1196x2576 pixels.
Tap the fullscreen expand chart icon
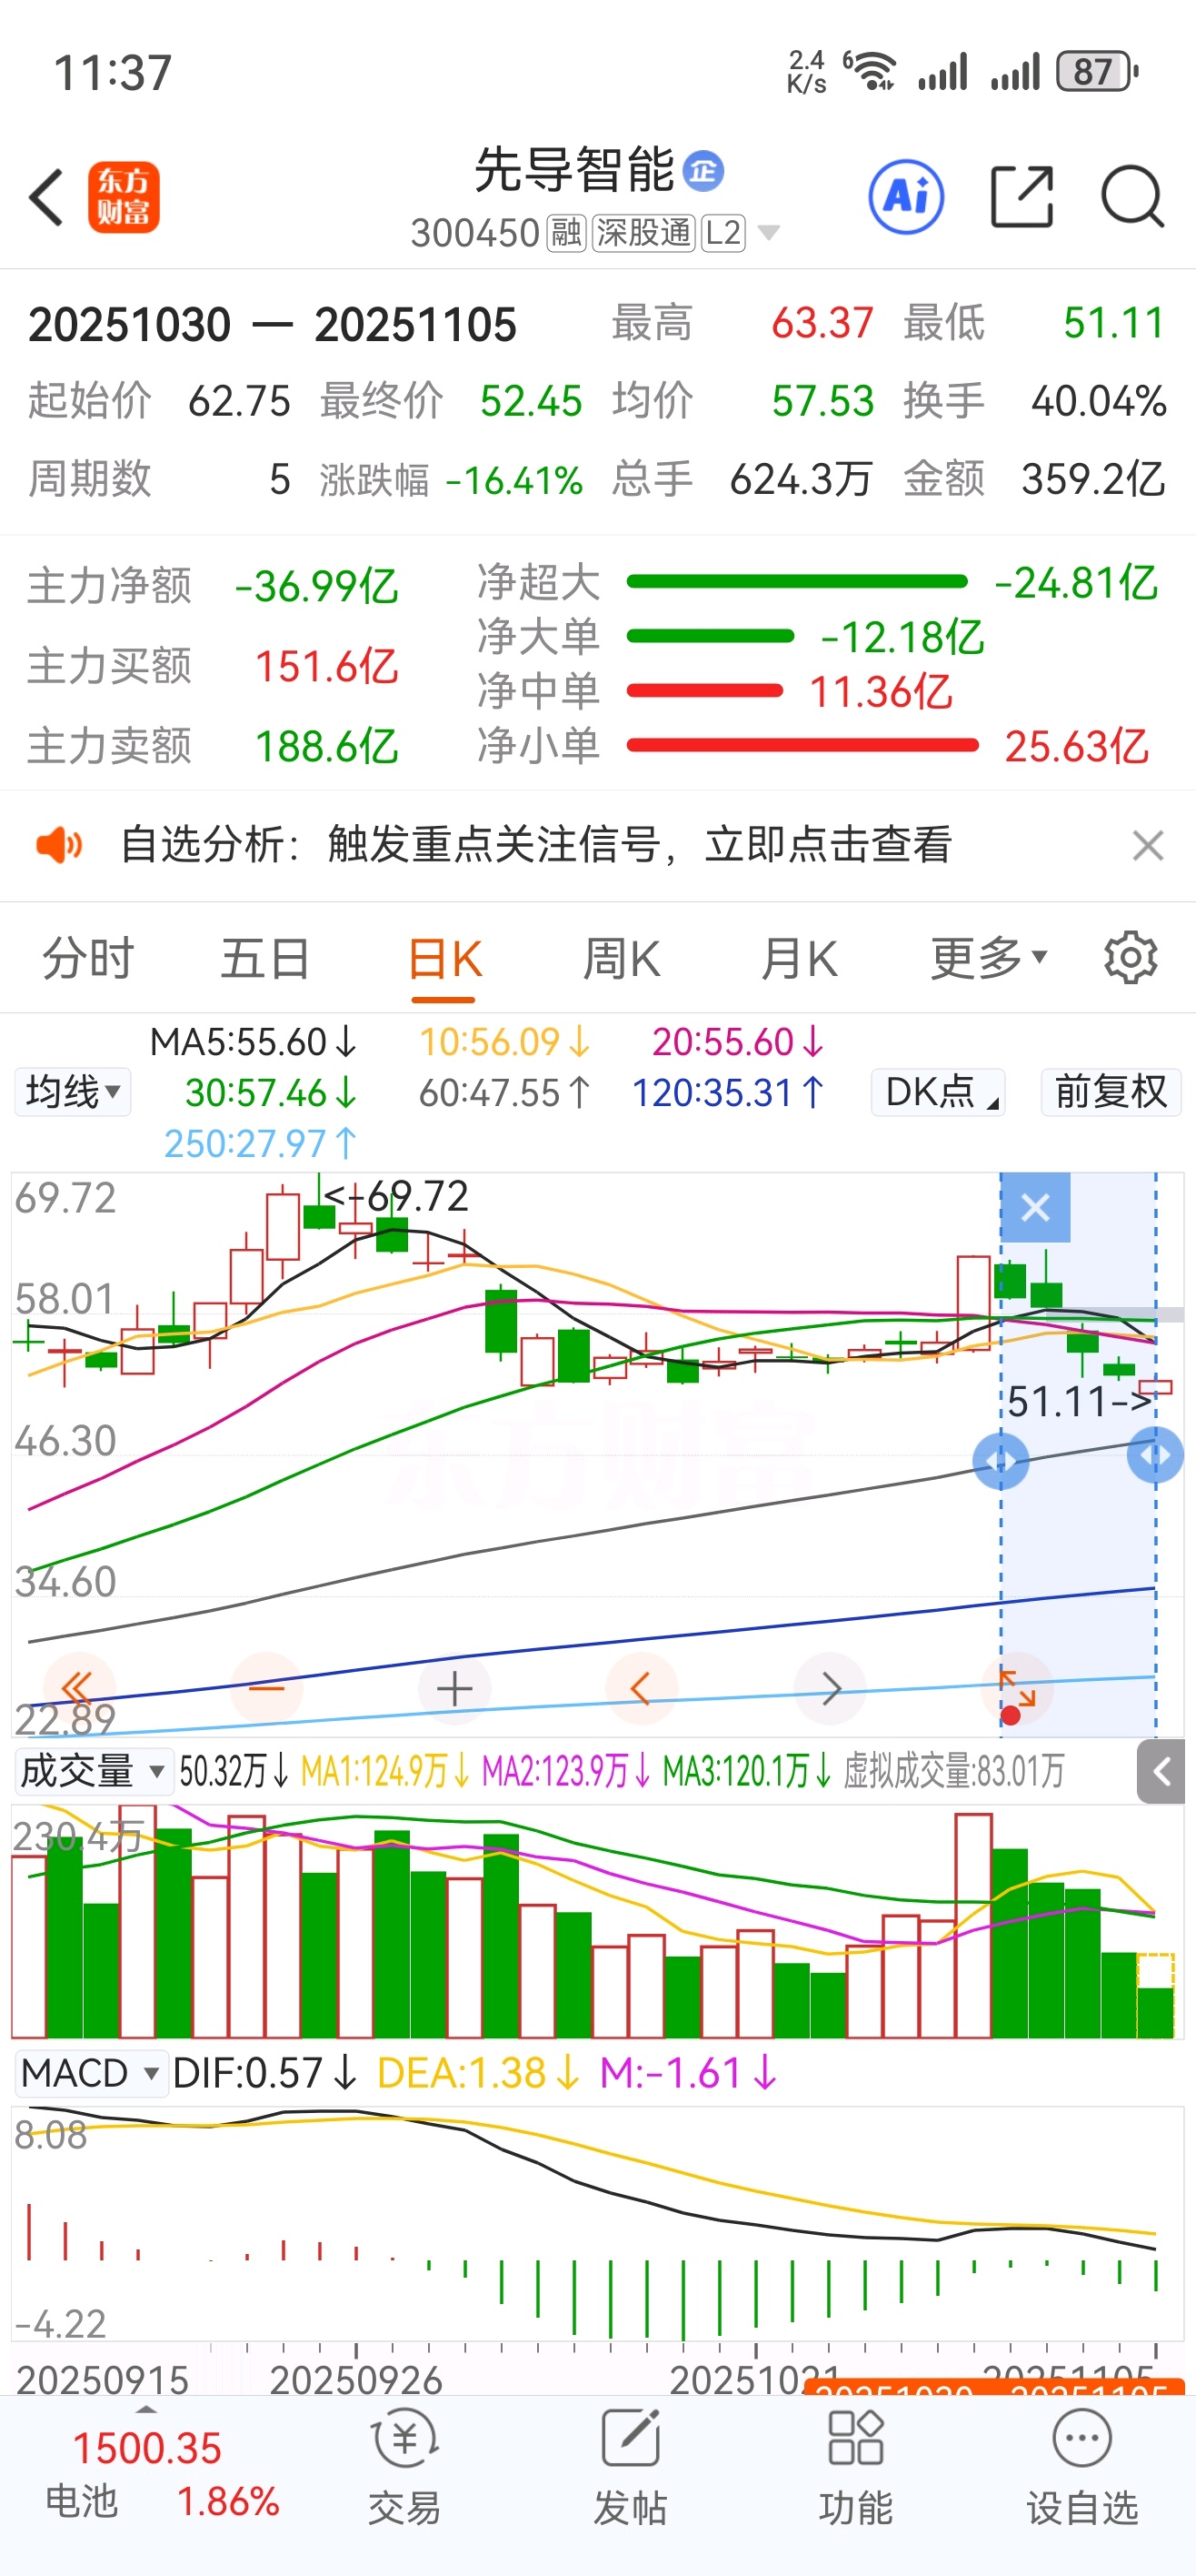tap(1017, 1689)
